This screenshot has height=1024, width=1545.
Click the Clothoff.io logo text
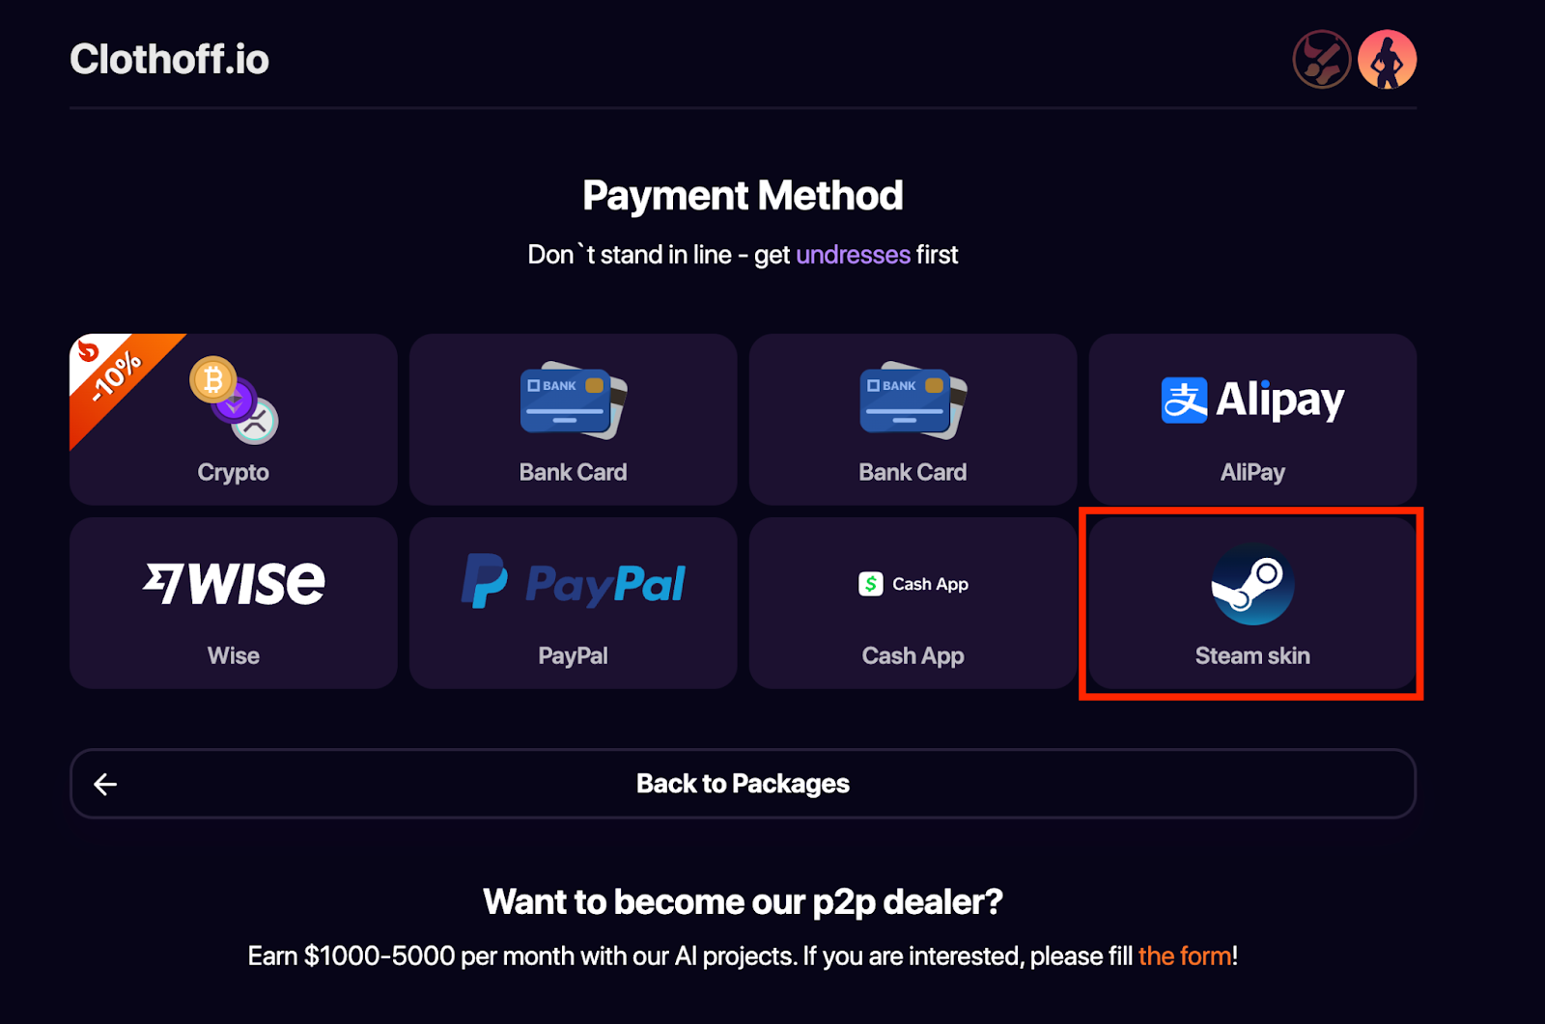(x=169, y=60)
